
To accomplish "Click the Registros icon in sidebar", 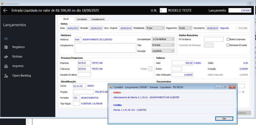I will pos(6,47).
